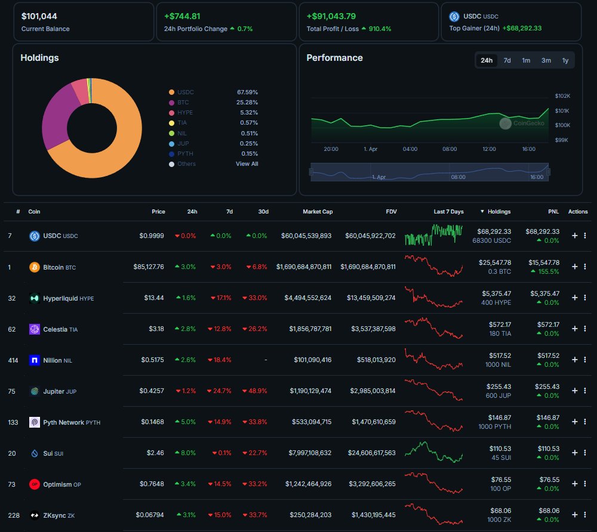Open more options menu for Celestia row
The height and width of the screenshot is (532, 597).
(x=585, y=329)
